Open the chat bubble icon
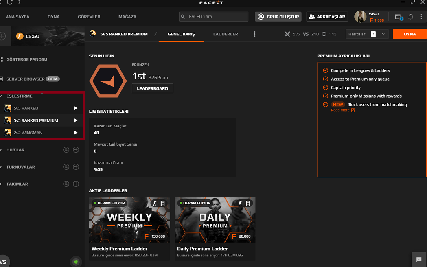The height and width of the screenshot is (267, 427). coord(419,259)
